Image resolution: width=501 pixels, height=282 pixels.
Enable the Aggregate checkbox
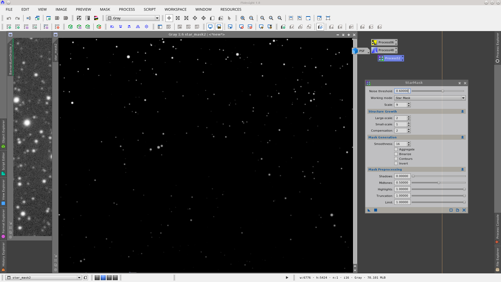(x=396, y=149)
